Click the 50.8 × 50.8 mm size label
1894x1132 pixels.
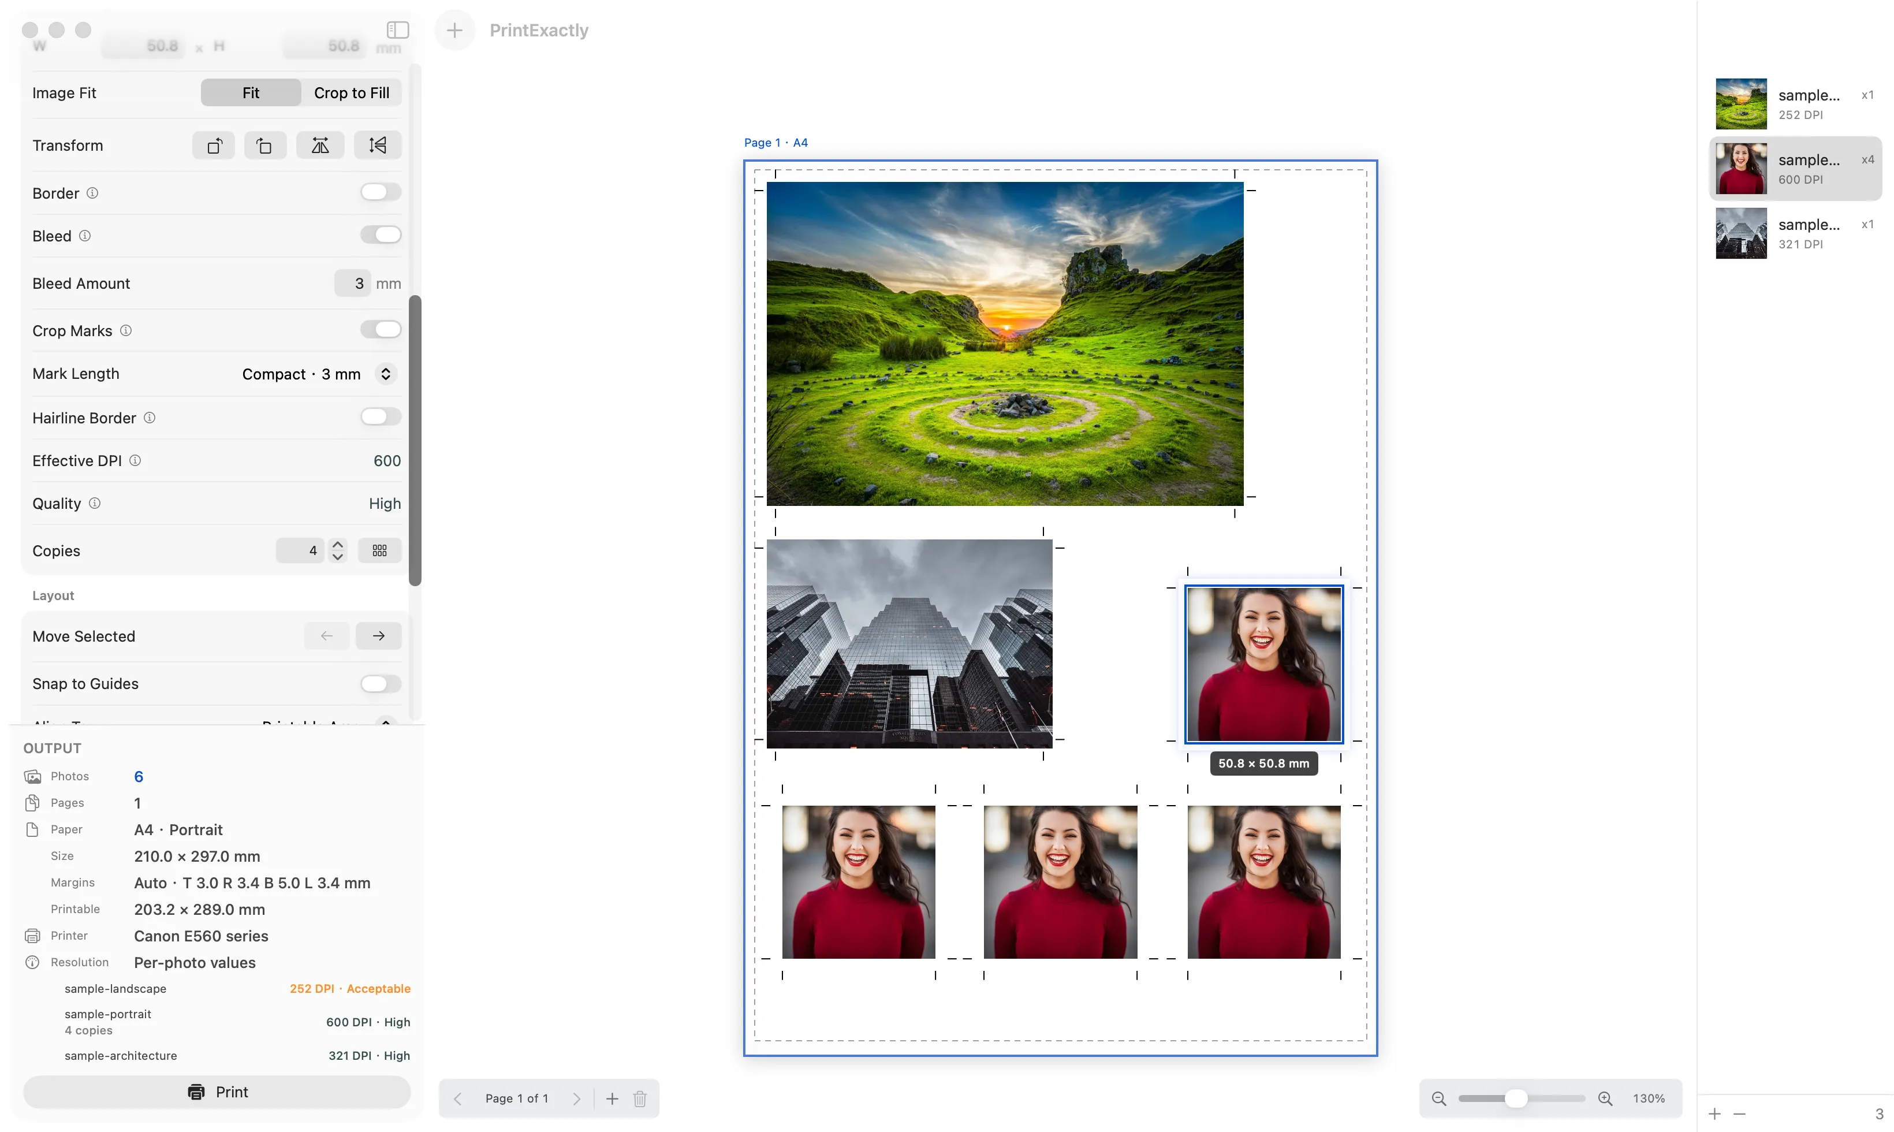point(1263,763)
